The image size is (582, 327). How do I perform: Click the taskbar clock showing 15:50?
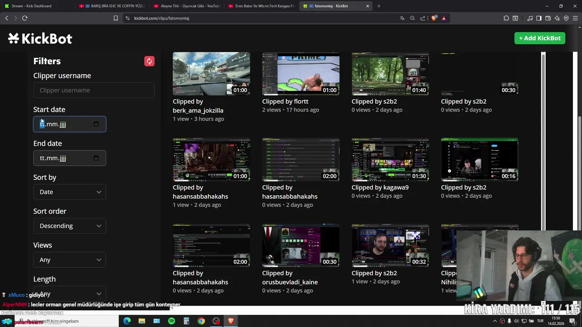coord(556,321)
